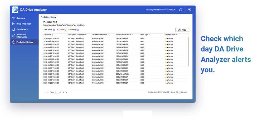The image size is (257, 119).
Task: Click yellow Warning dot in 2020-08-25 row
Action: click(x=166, y=41)
